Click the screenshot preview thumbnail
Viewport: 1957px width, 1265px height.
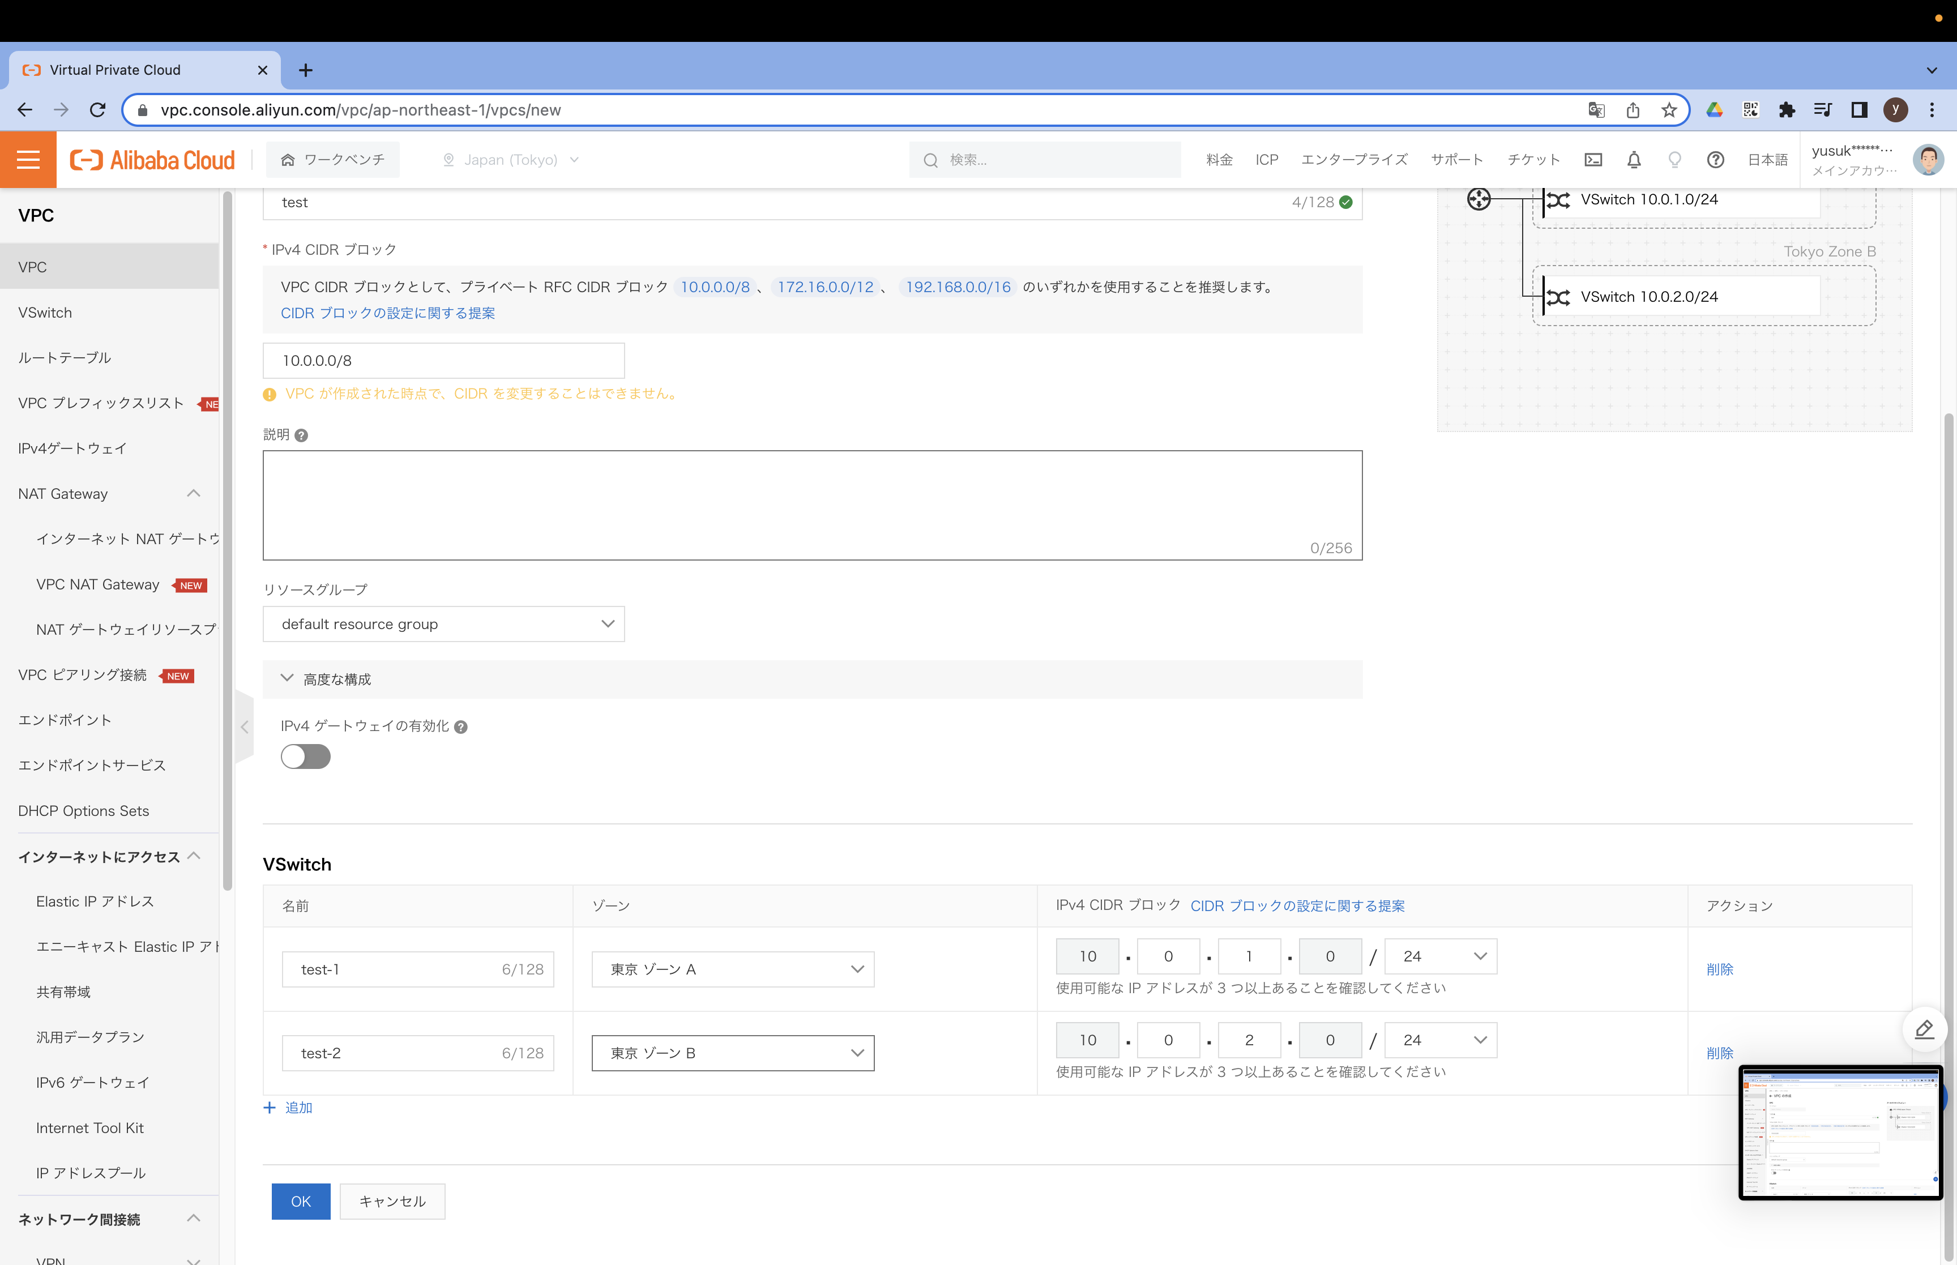coord(1840,1132)
